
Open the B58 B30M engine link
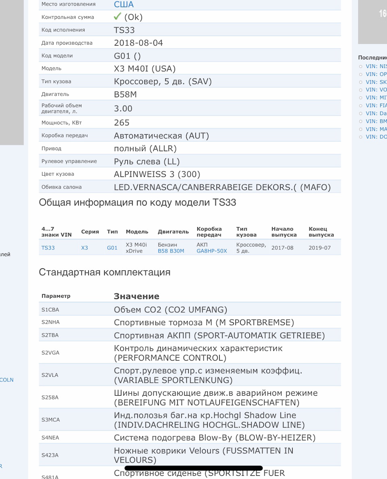coord(171,251)
